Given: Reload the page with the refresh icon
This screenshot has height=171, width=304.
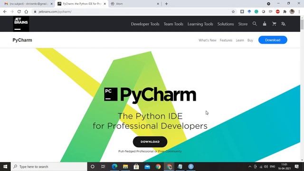Looking at the screenshot, I should pyautogui.click(x=19, y=11).
